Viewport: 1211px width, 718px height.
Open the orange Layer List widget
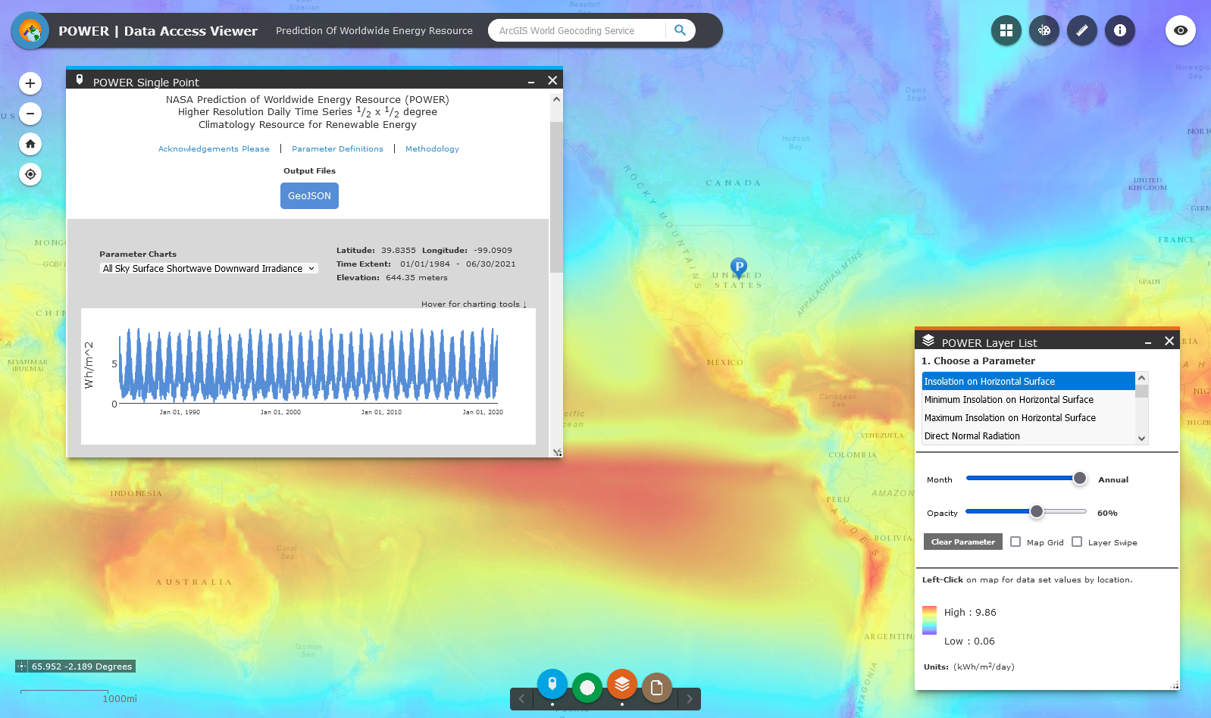(x=621, y=685)
